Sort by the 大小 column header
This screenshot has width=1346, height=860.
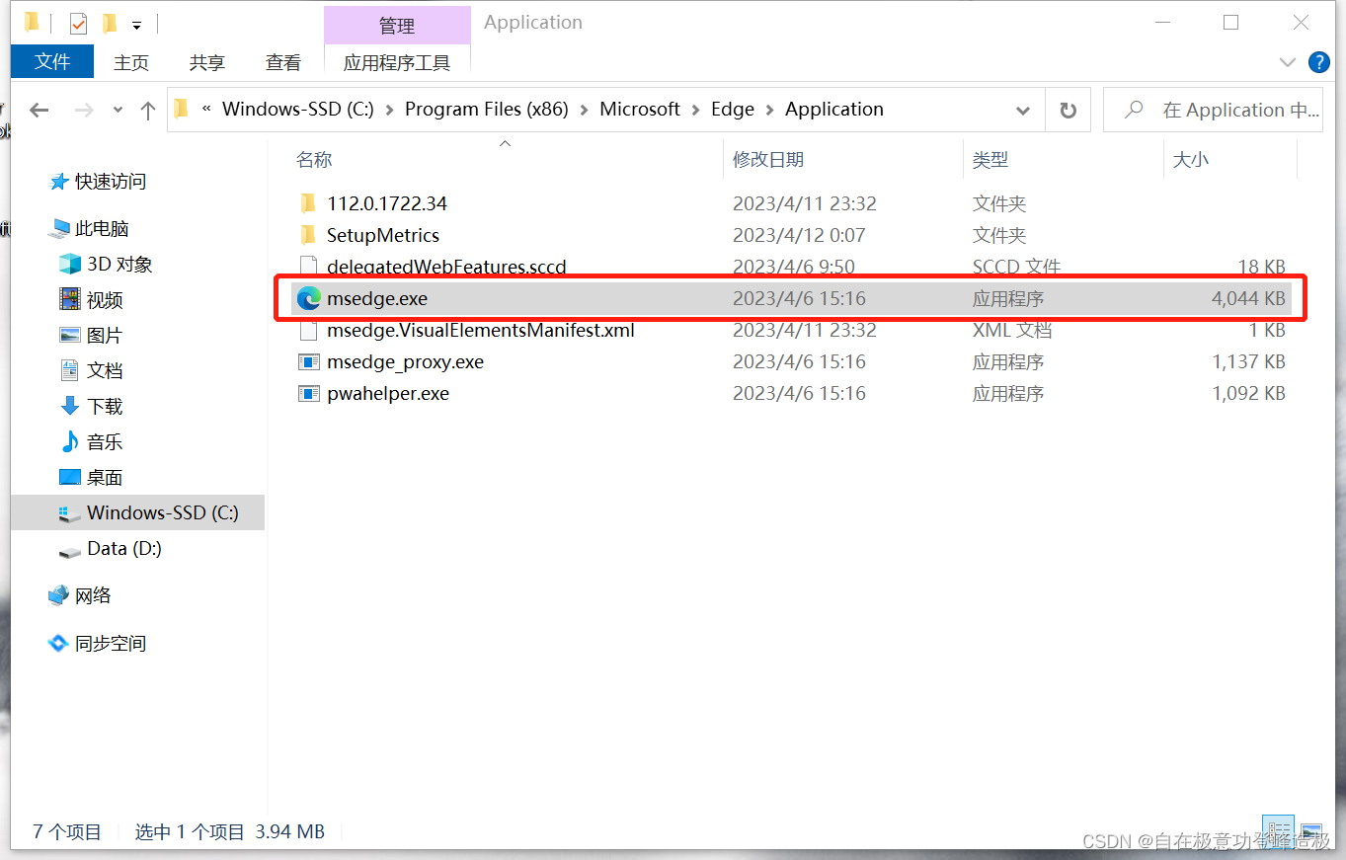click(1190, 160)
